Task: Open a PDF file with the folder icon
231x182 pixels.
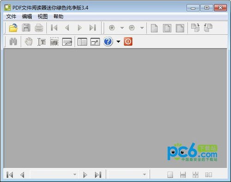Action: pyautogui.click(x=13, y=28)
